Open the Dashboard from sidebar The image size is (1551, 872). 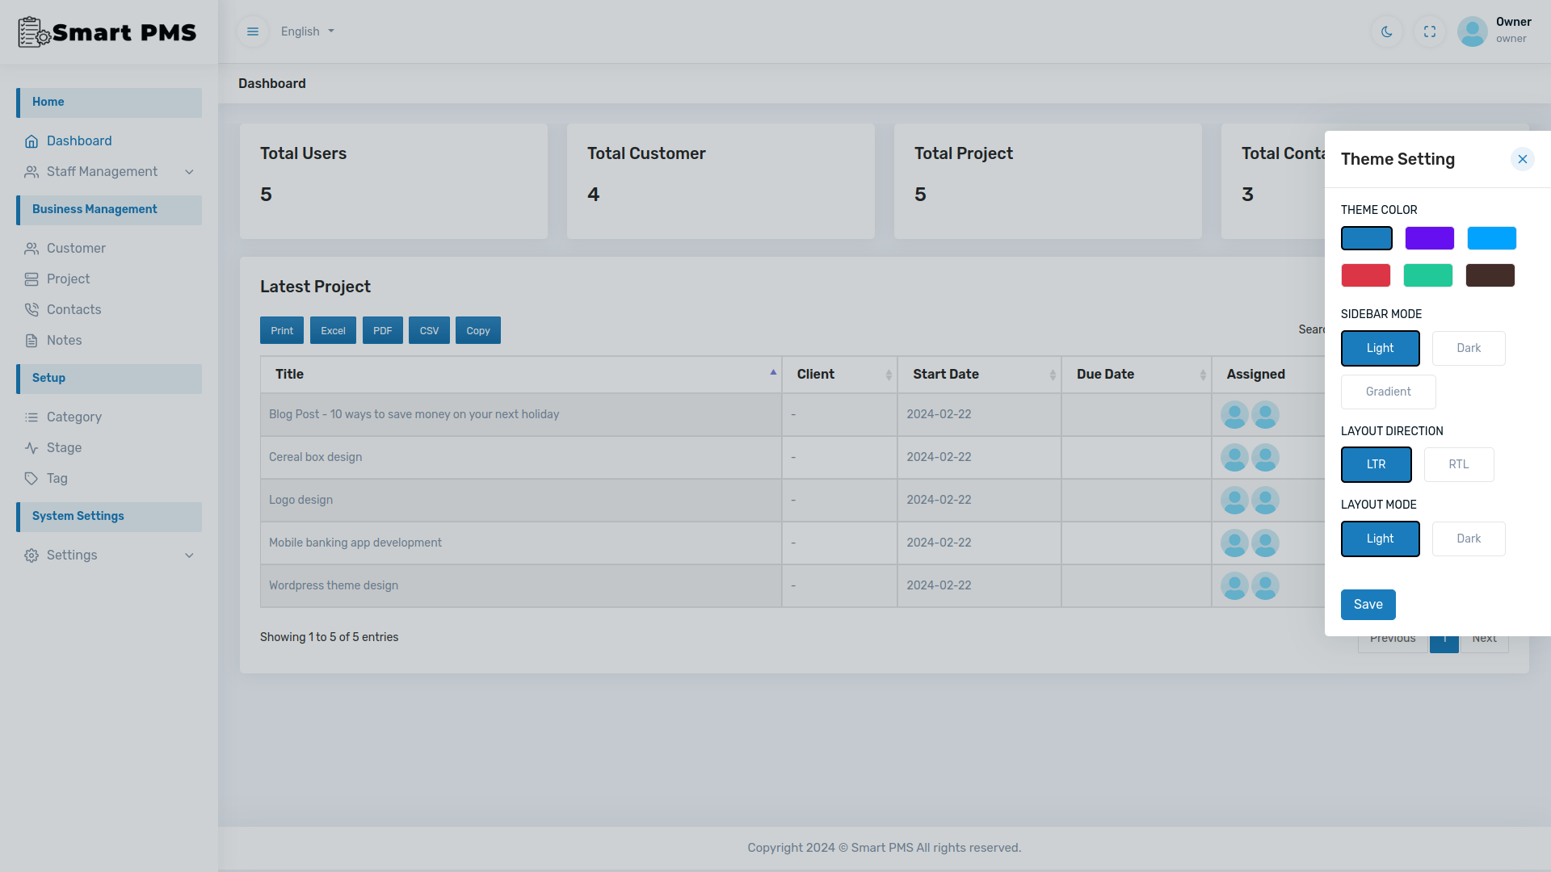click(x=78, y=140)
